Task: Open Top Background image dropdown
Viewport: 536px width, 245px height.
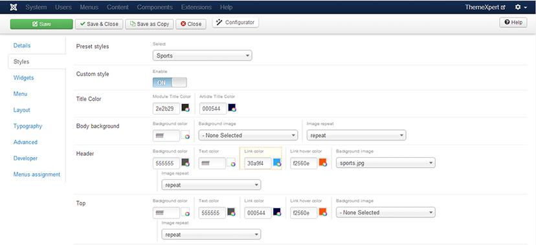Action: coord(386,213)
